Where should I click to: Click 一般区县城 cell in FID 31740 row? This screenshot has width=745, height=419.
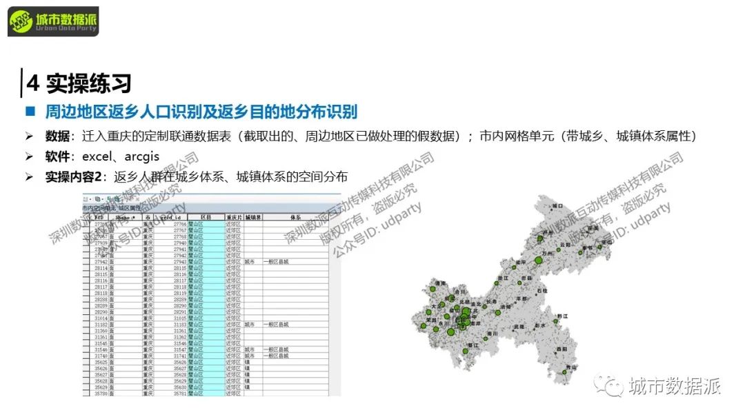295,356
